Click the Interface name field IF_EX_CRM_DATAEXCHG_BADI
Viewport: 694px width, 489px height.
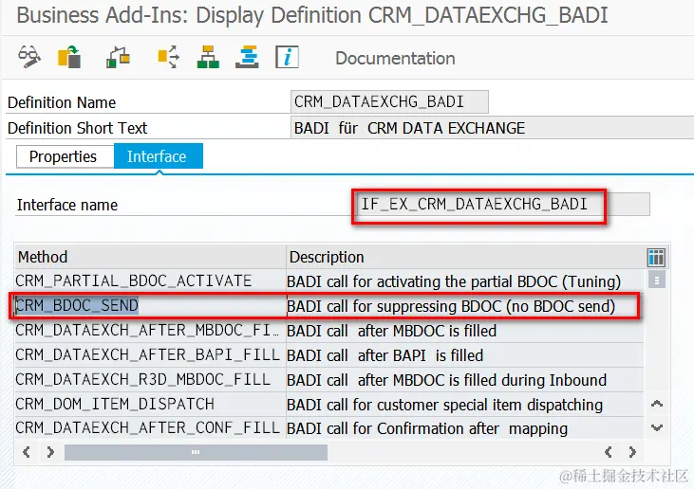pyautogui.click(x=504, y=204)
